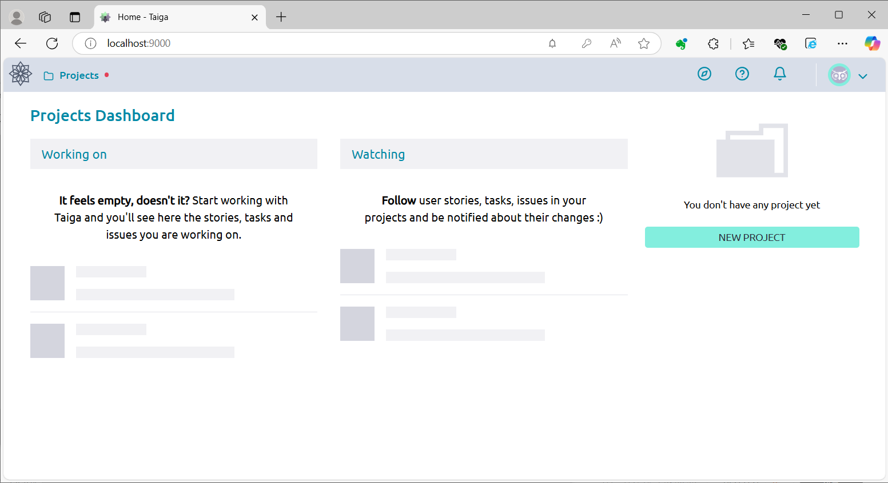Screen dimensions: 888x483
Task: Go back with browser back arrow
Action: (21, 43)
